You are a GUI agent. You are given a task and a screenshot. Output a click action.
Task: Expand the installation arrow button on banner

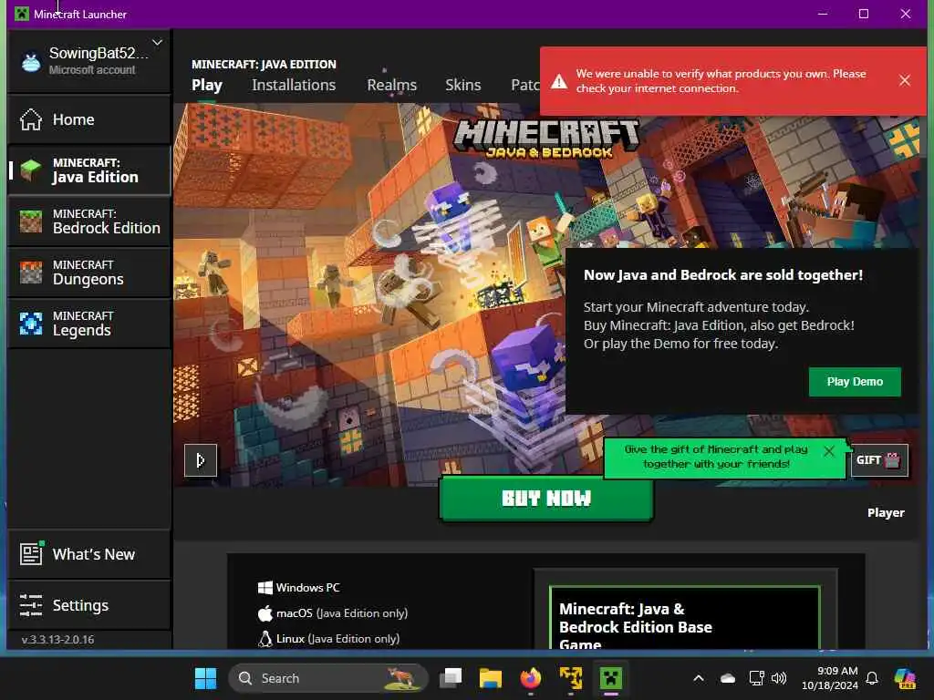[x=200, y=460]
